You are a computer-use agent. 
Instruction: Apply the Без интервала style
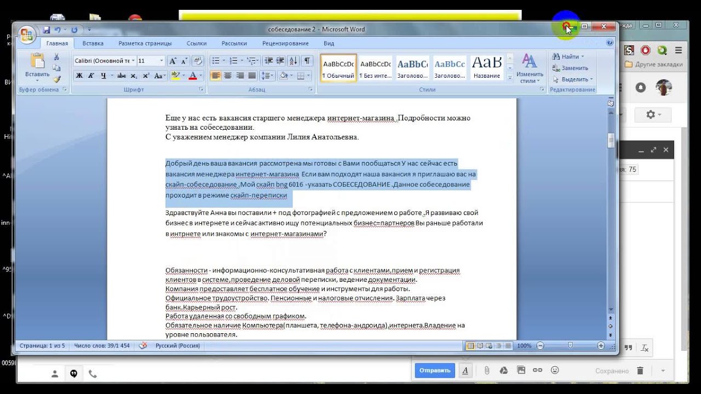pos(376,68)
